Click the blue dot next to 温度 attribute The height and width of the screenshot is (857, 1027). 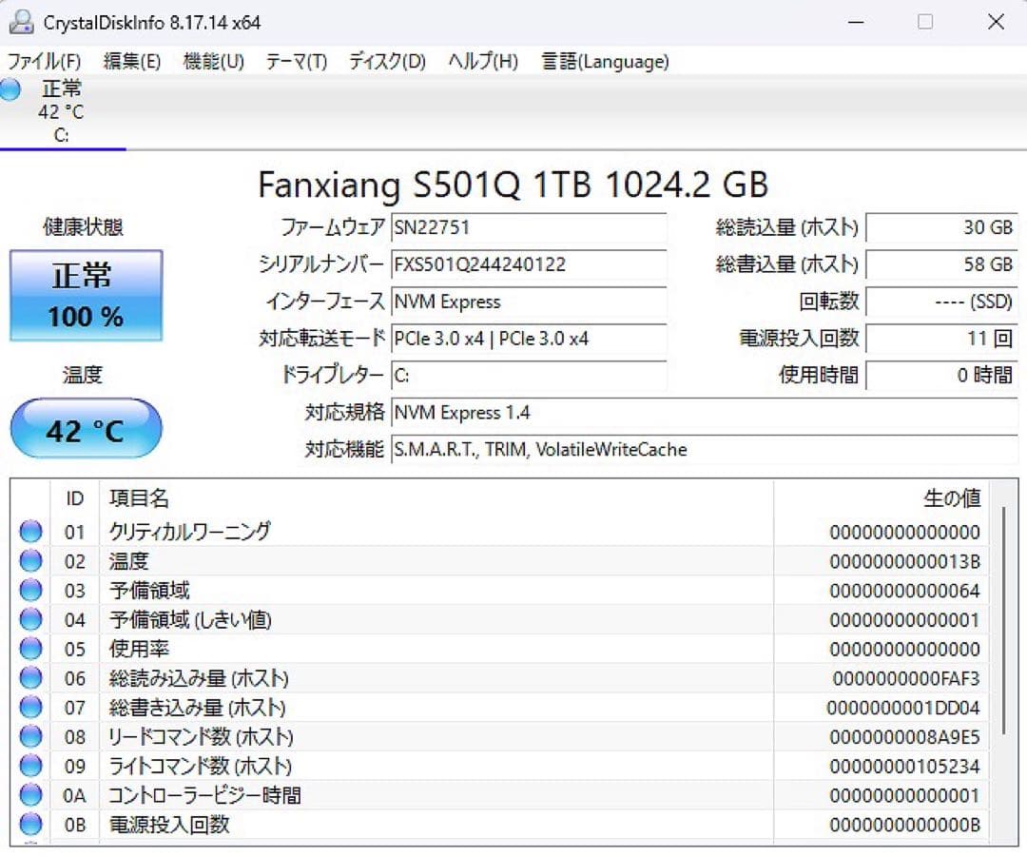tap(30, 561)
